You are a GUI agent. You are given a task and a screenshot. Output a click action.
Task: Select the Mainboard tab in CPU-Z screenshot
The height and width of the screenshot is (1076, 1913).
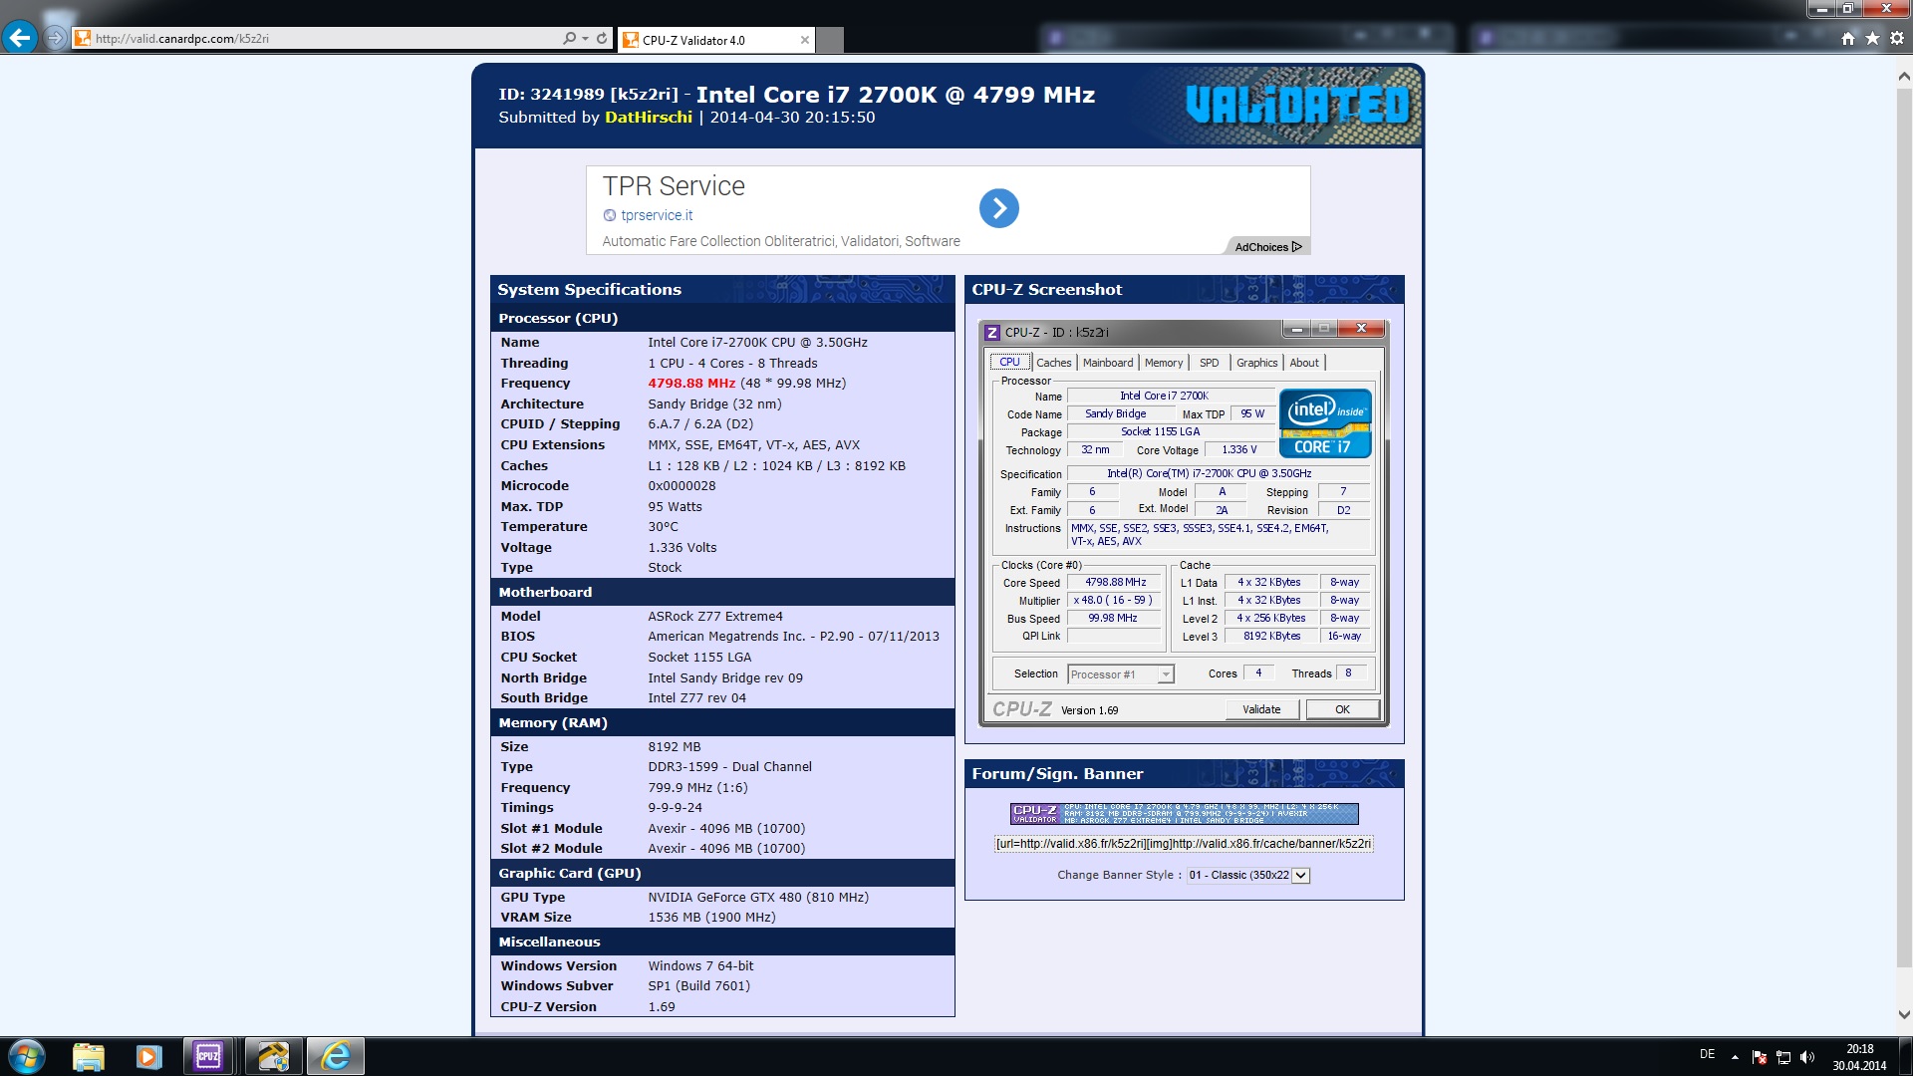click(x=1108, y=363)
